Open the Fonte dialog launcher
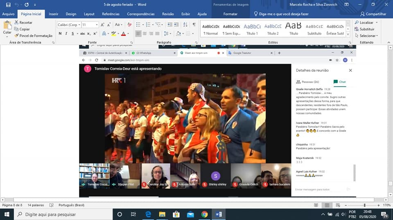Image resolution: width=393 pixels, height=220 pixels. [131, 42]
